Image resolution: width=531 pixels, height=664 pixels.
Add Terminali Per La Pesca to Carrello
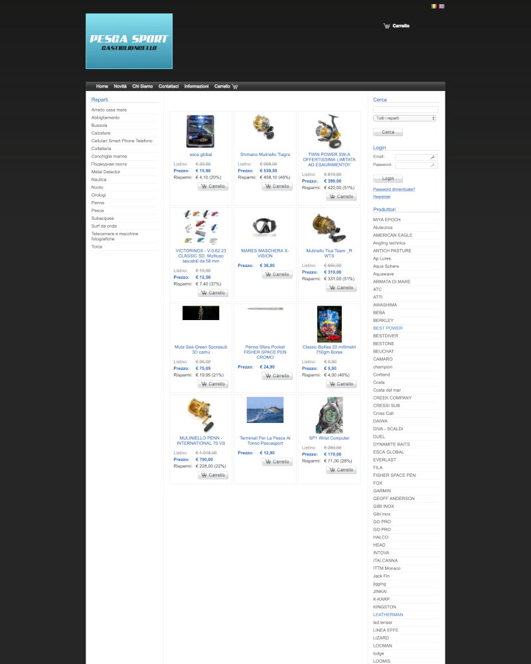tap(277, 461)
